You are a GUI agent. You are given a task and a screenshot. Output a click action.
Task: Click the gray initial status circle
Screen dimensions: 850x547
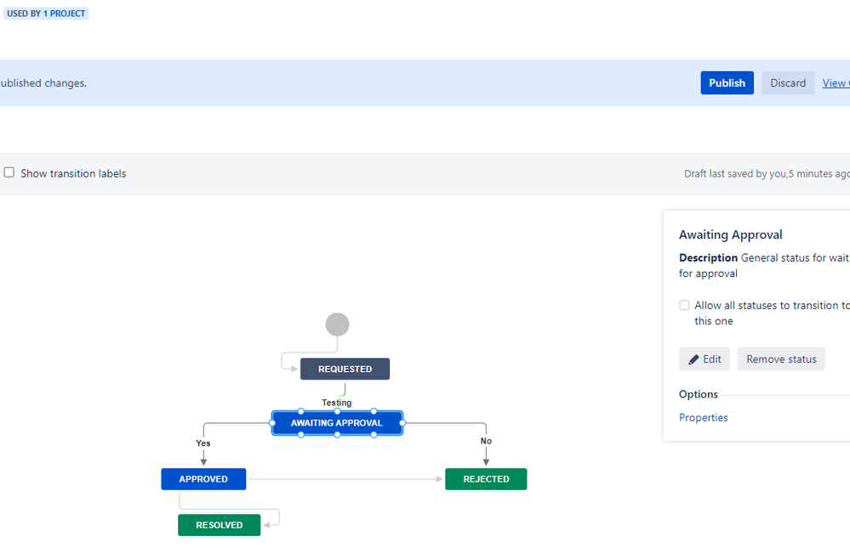click(337, 324)
